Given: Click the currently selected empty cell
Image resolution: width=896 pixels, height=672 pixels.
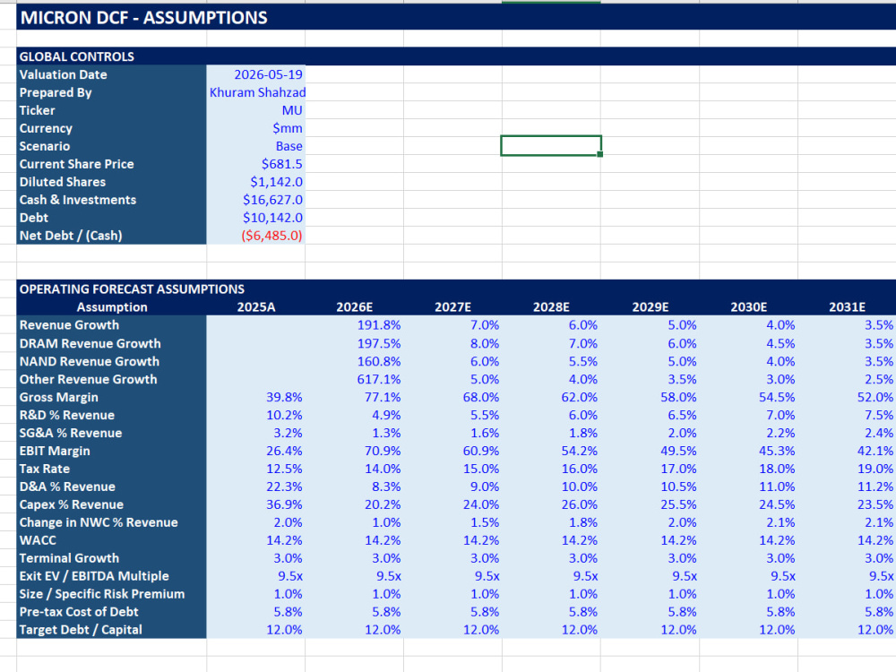Looking at the screenshot, I should [x=551, y=146].
